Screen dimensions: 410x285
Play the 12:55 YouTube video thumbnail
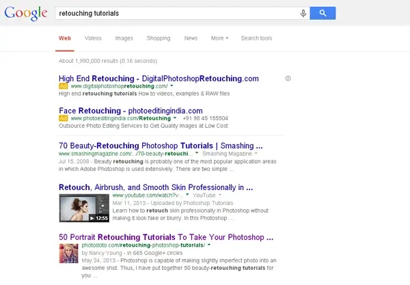84,208
